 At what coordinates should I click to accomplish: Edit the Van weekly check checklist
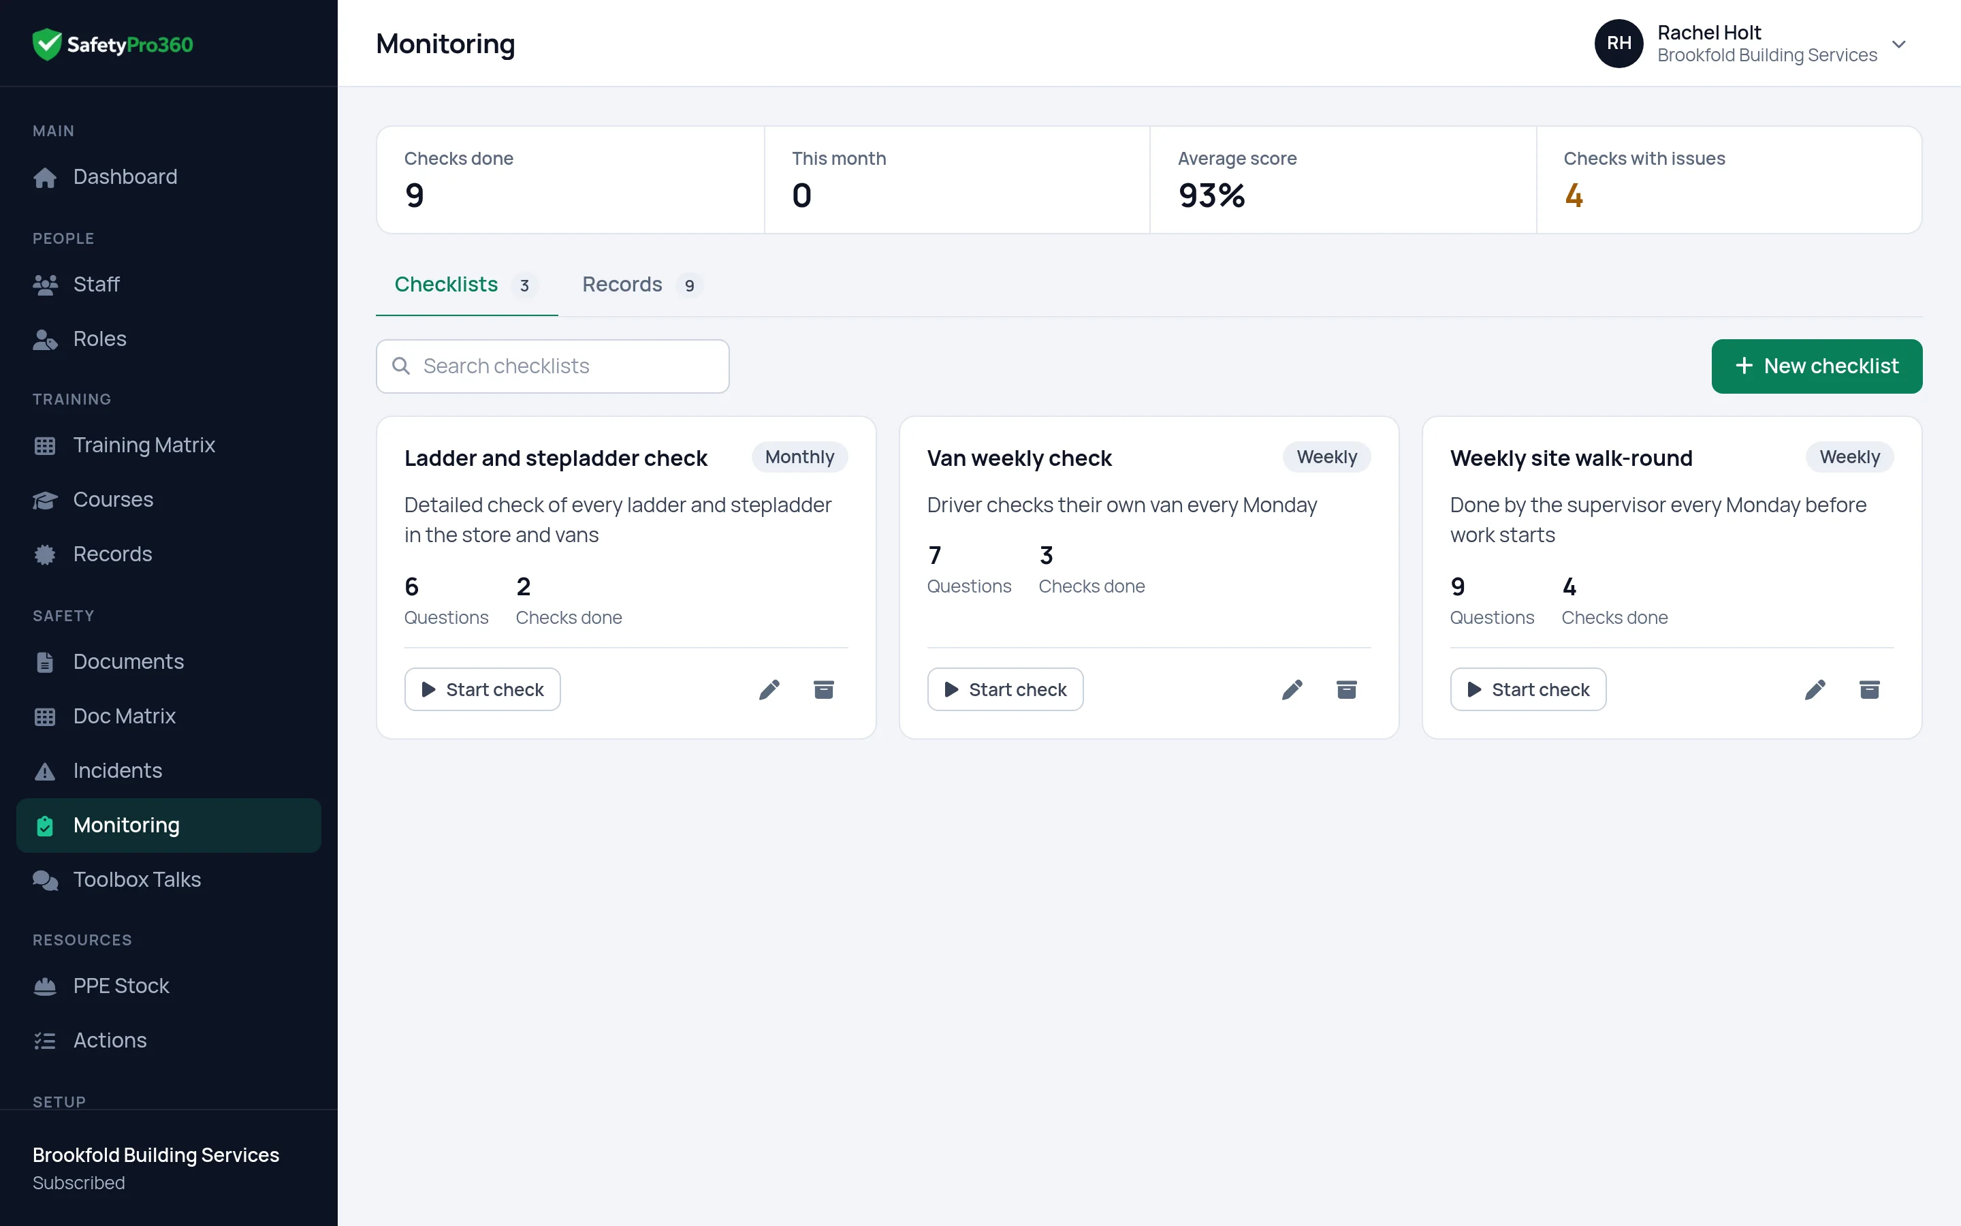pos(1292,689)
